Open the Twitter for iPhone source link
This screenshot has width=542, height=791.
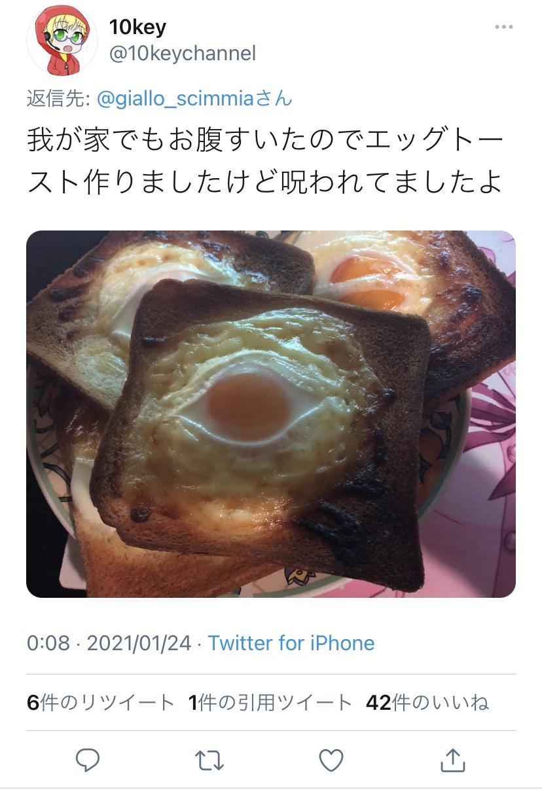[291, 643]
